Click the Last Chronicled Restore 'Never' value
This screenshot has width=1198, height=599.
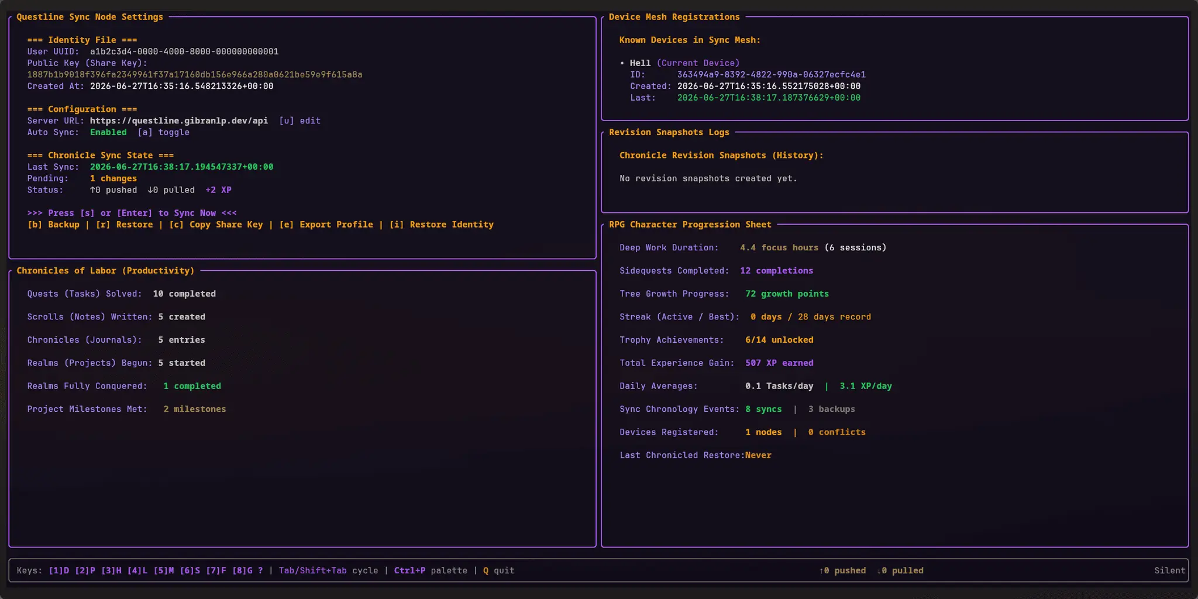click(x=758, y=456)
